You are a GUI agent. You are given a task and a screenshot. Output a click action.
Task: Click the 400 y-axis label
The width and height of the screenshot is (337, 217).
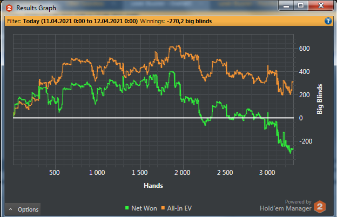click(x=305, y=72)
